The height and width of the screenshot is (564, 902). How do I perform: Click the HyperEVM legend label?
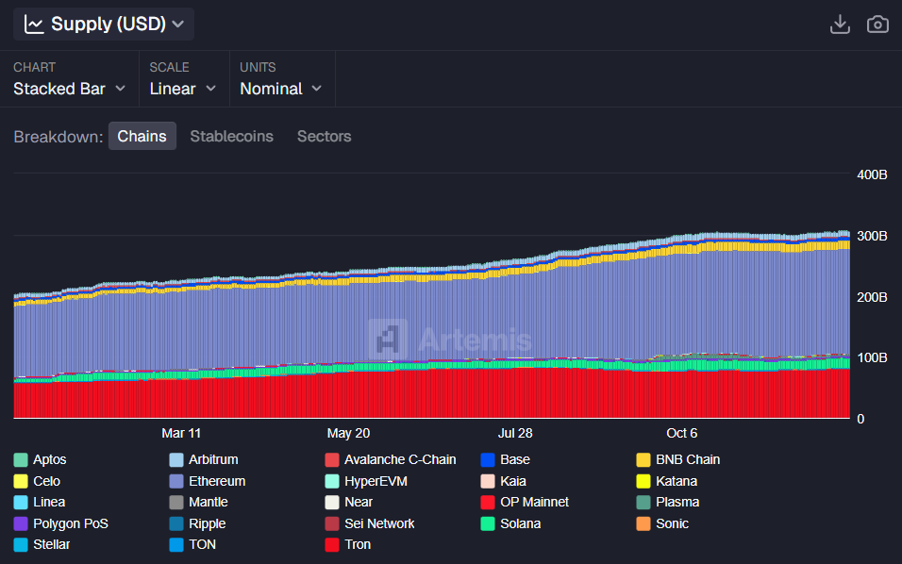pyautogui.click(x=376, y=481)
